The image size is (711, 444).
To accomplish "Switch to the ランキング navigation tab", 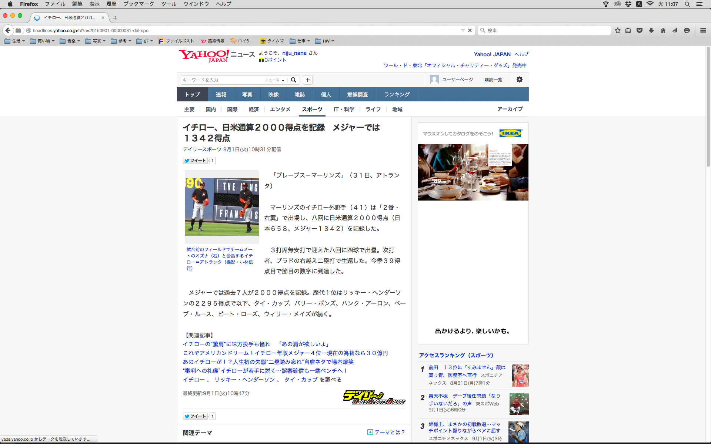I will 397,94.
